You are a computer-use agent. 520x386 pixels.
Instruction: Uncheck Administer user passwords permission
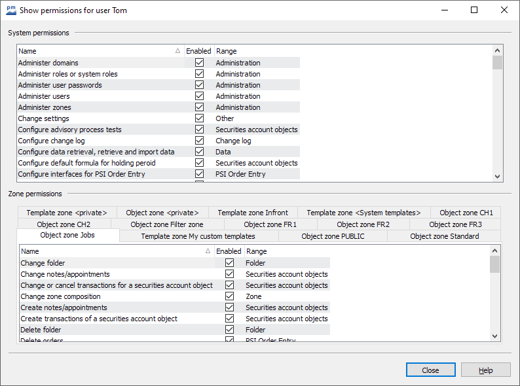click(x=199, y=85)
